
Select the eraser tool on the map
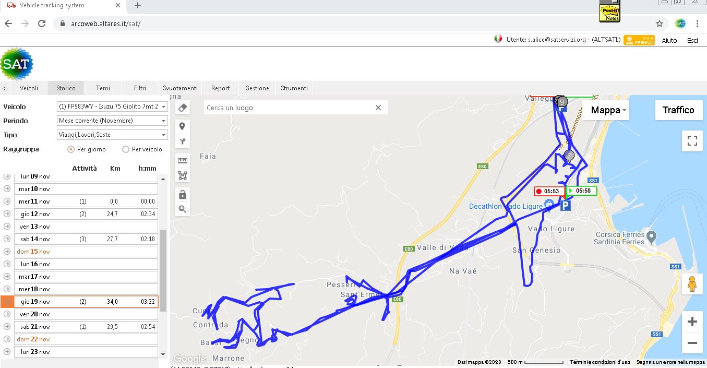182,108
